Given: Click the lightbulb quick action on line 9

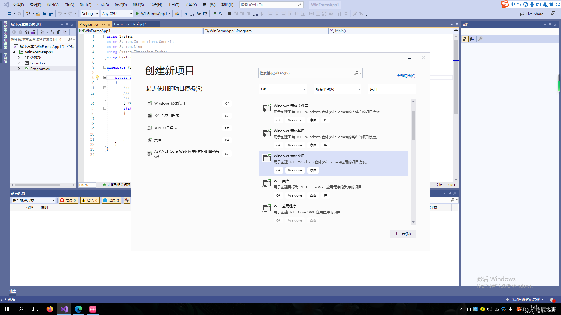Looking at the screenshot, I should [97, 78].
